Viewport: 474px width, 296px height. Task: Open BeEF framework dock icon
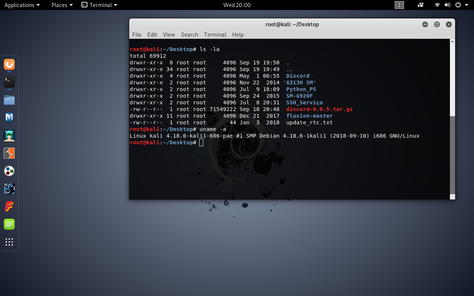tap(9, 189)
